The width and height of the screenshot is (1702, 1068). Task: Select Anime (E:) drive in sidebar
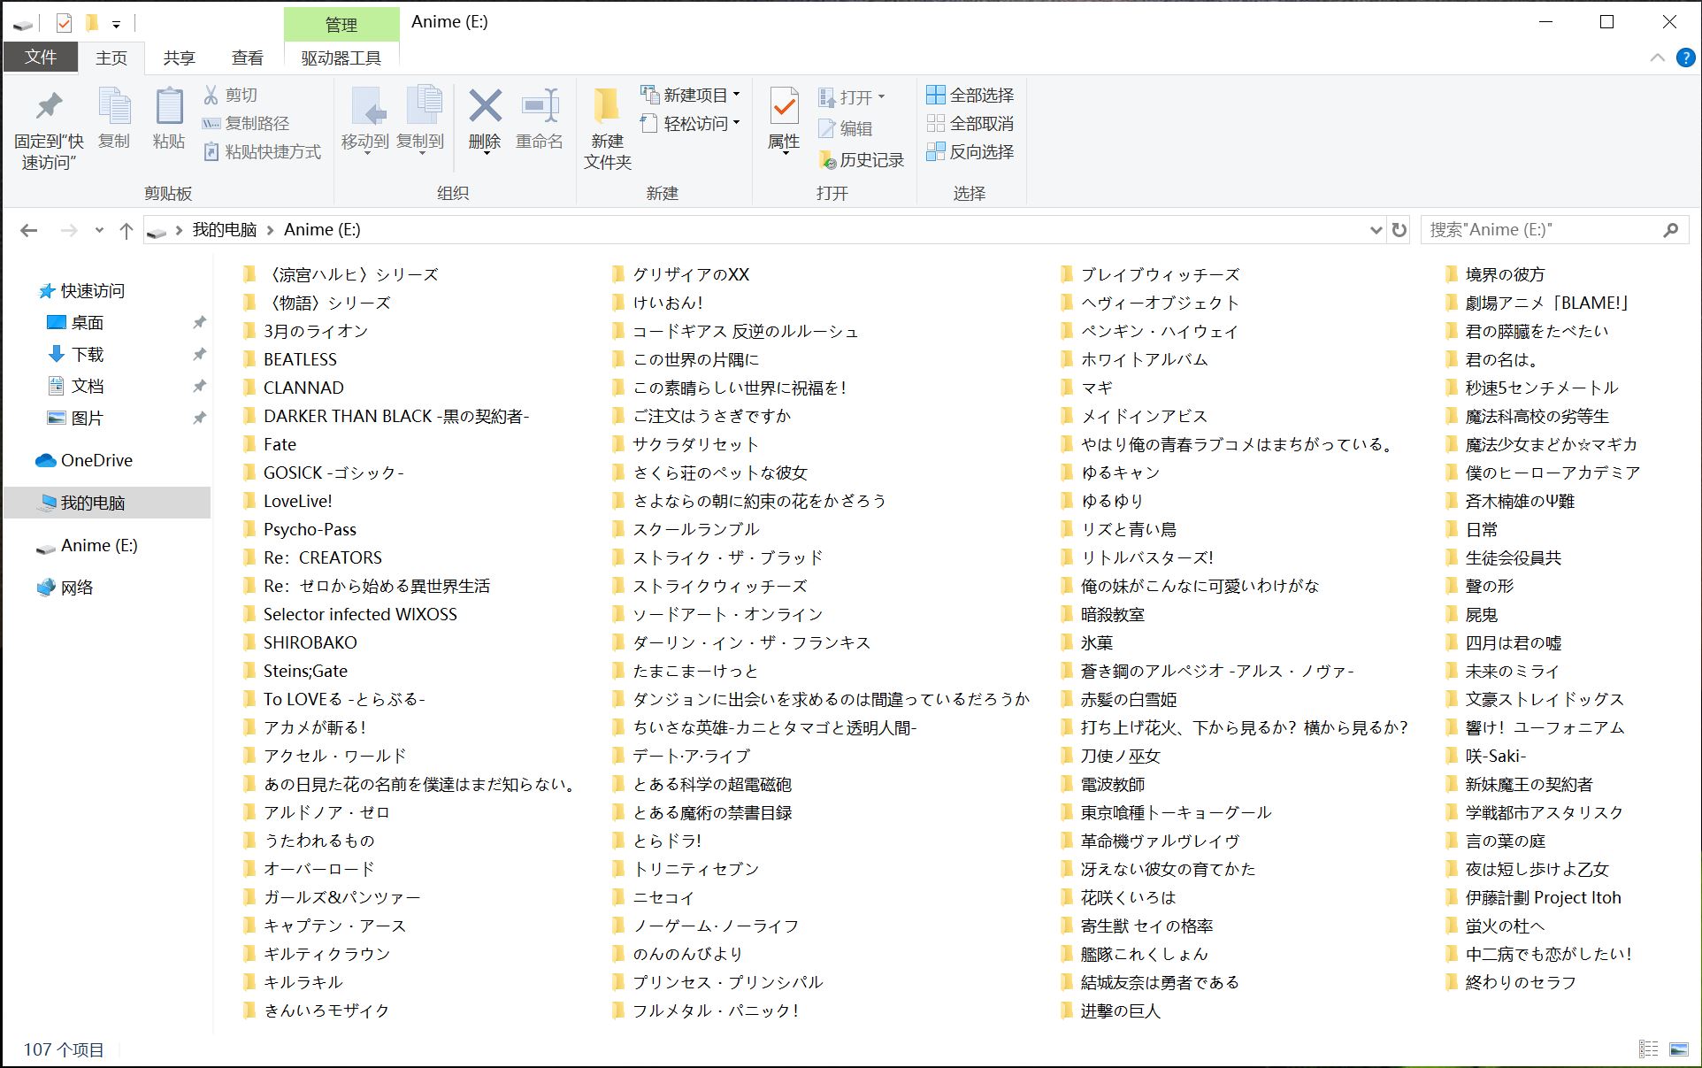(x=87, y=545)
